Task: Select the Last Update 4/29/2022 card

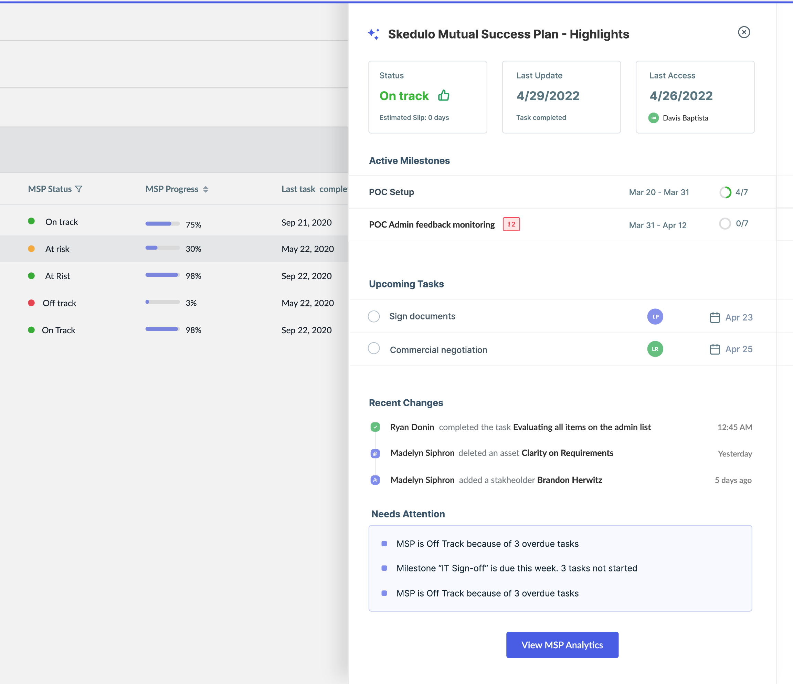Action: pyautogui.click(x=561, y=97)
